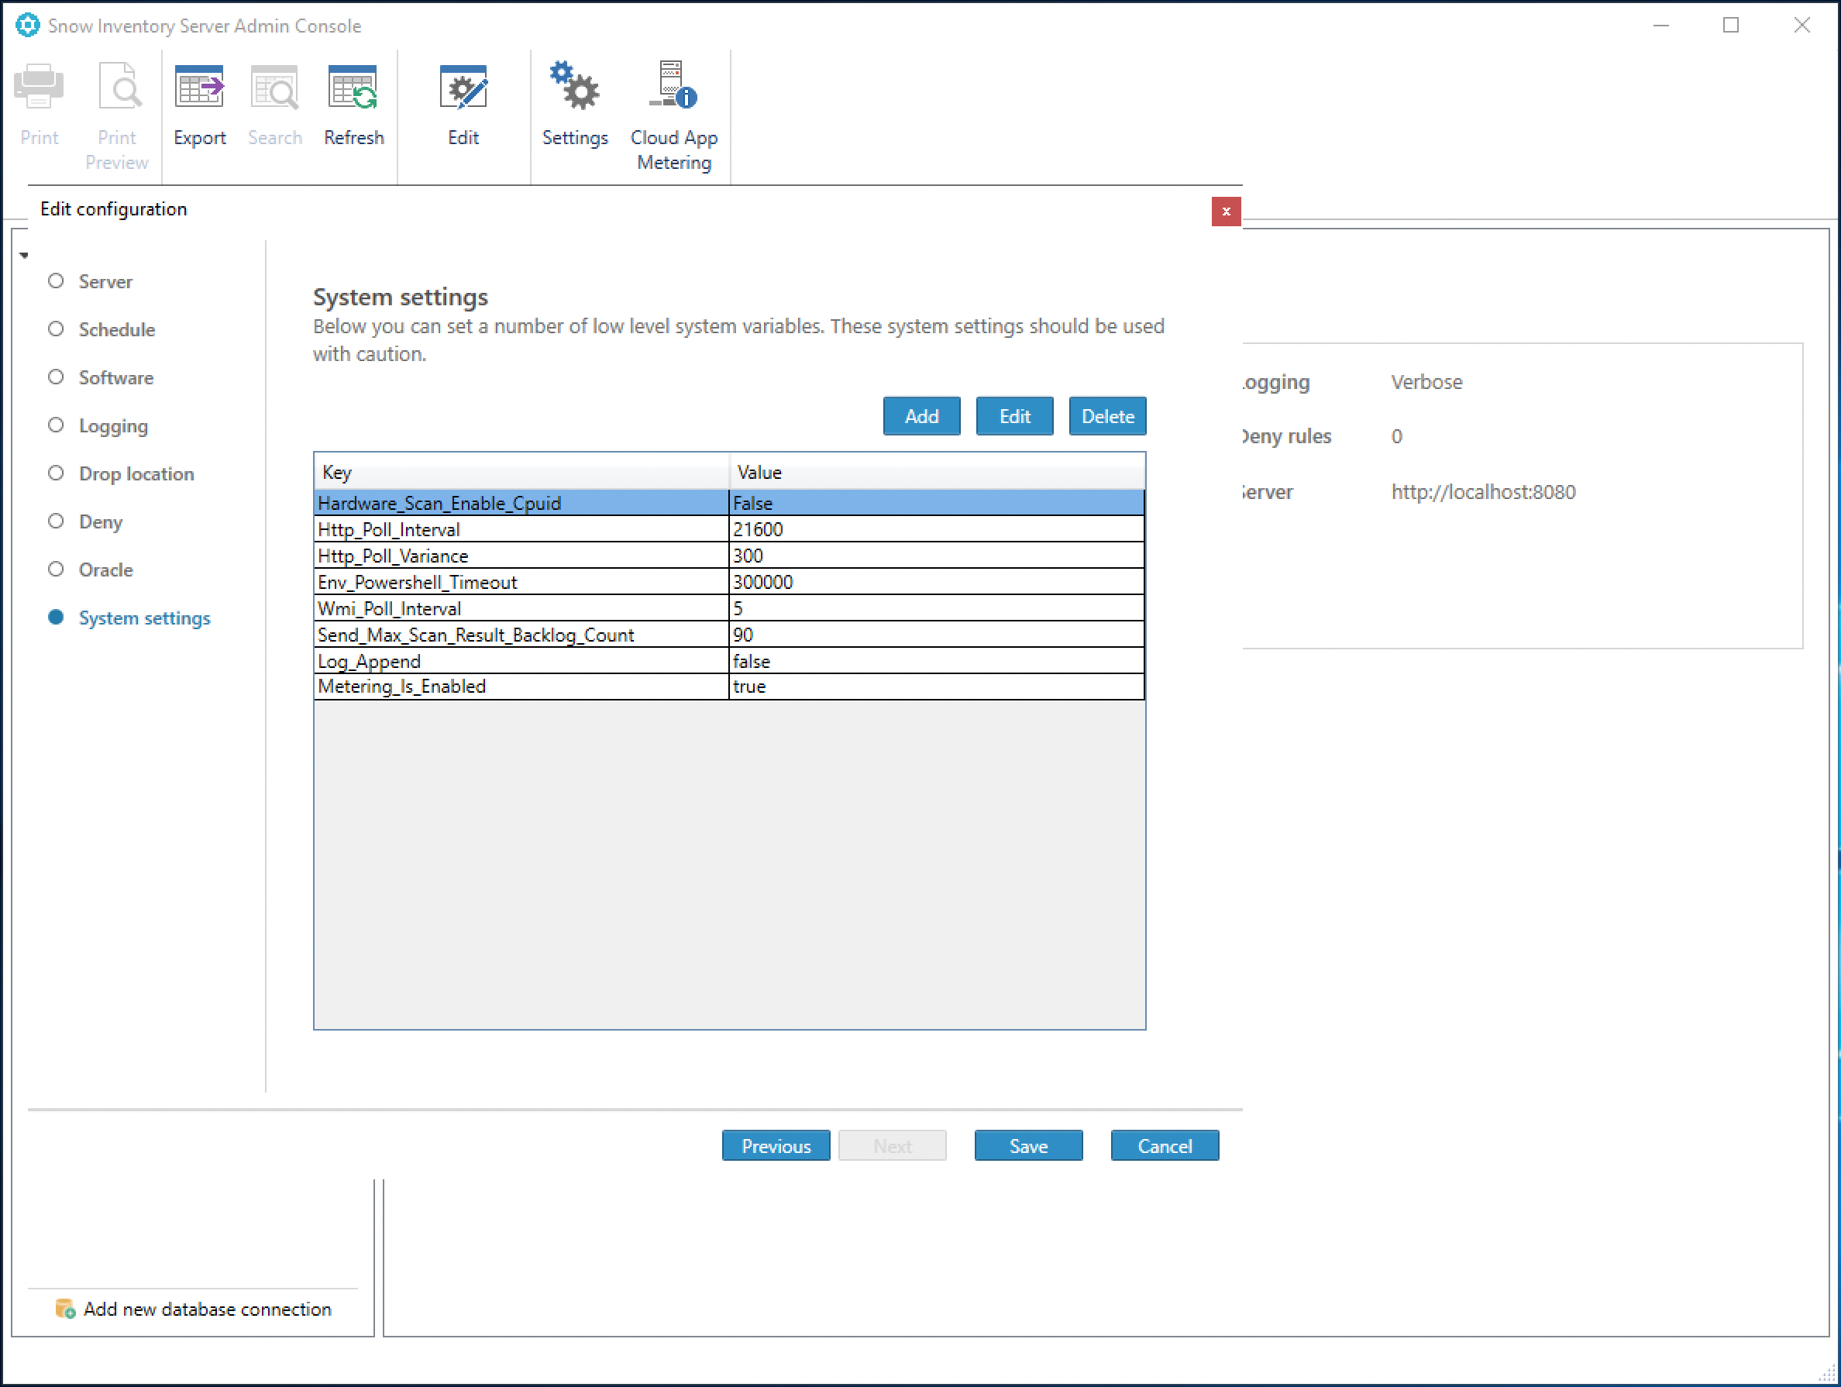Click the Cancel button
1841x1387 pixels.
click(1165, 1145)
